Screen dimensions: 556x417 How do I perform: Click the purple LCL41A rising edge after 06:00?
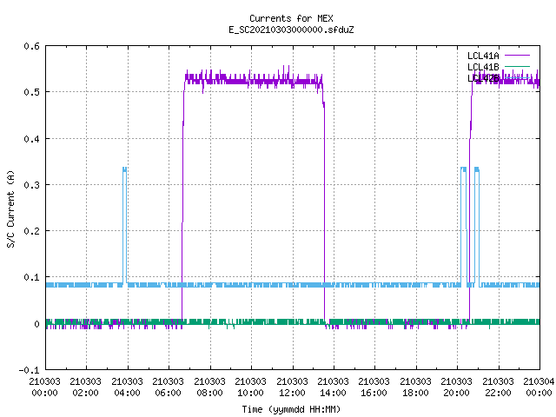[183, 199]
